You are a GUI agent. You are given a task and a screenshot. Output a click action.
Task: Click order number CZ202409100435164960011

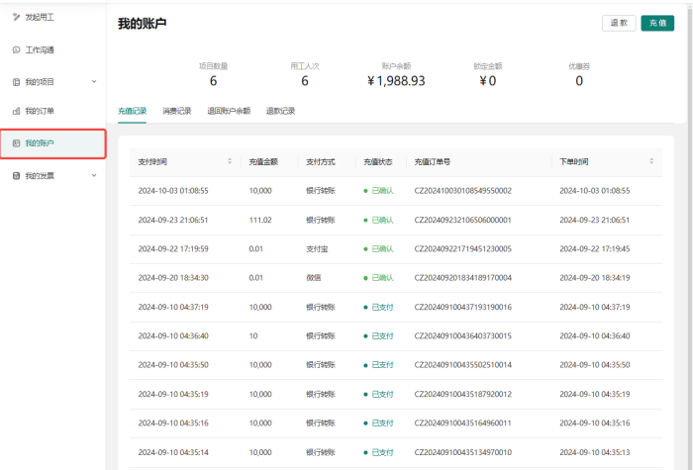(x=462, y=423)
